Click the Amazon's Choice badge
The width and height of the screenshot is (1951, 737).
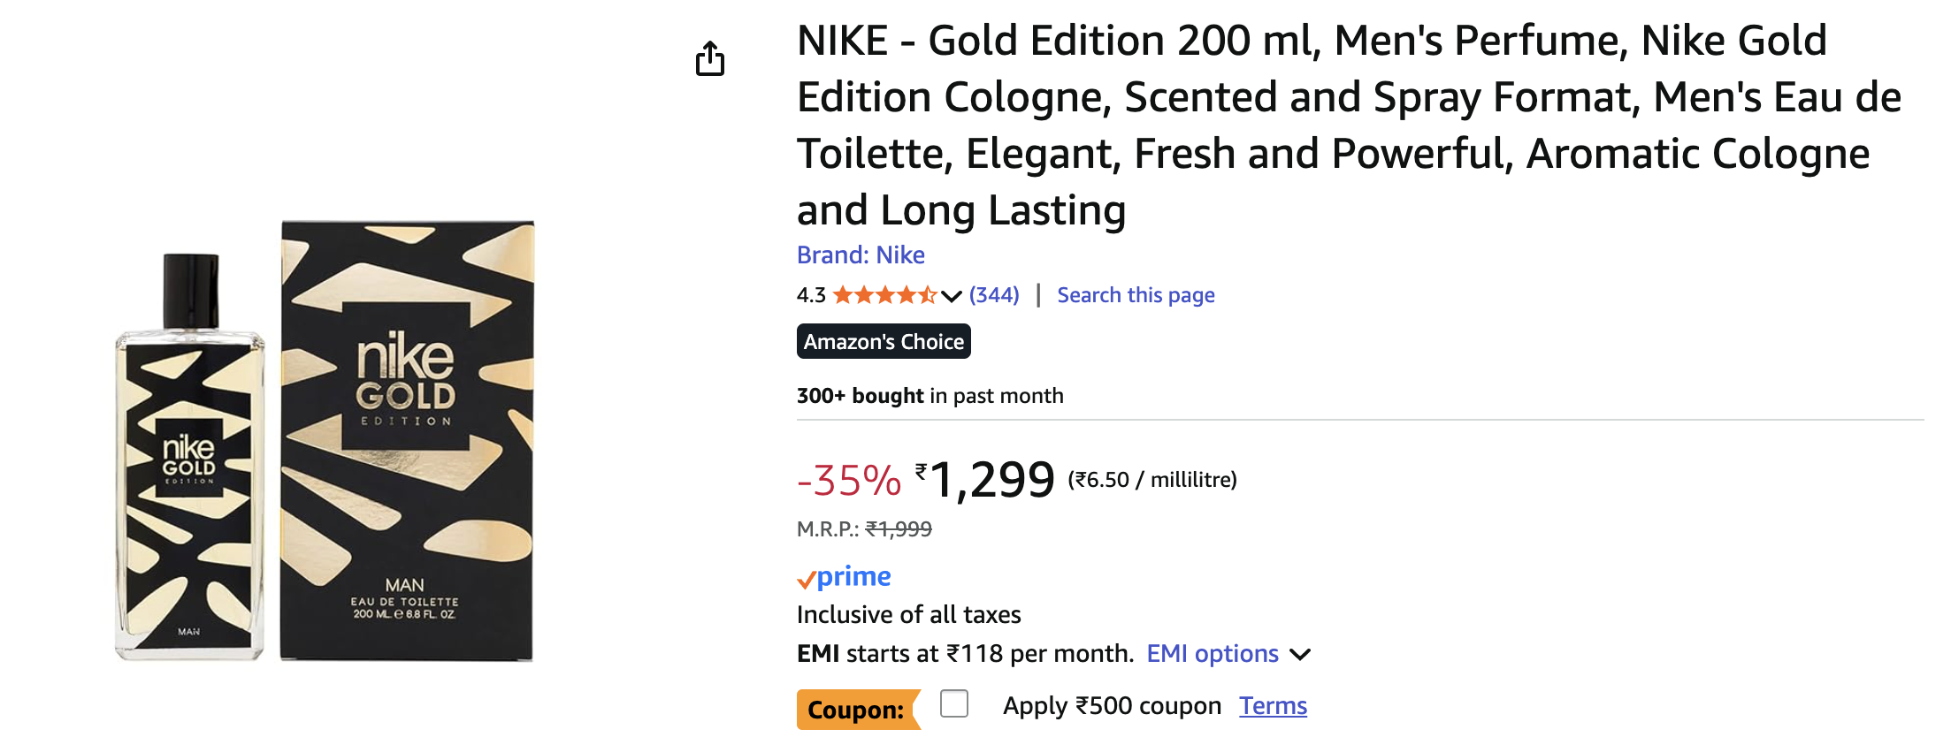pos(884,342)
